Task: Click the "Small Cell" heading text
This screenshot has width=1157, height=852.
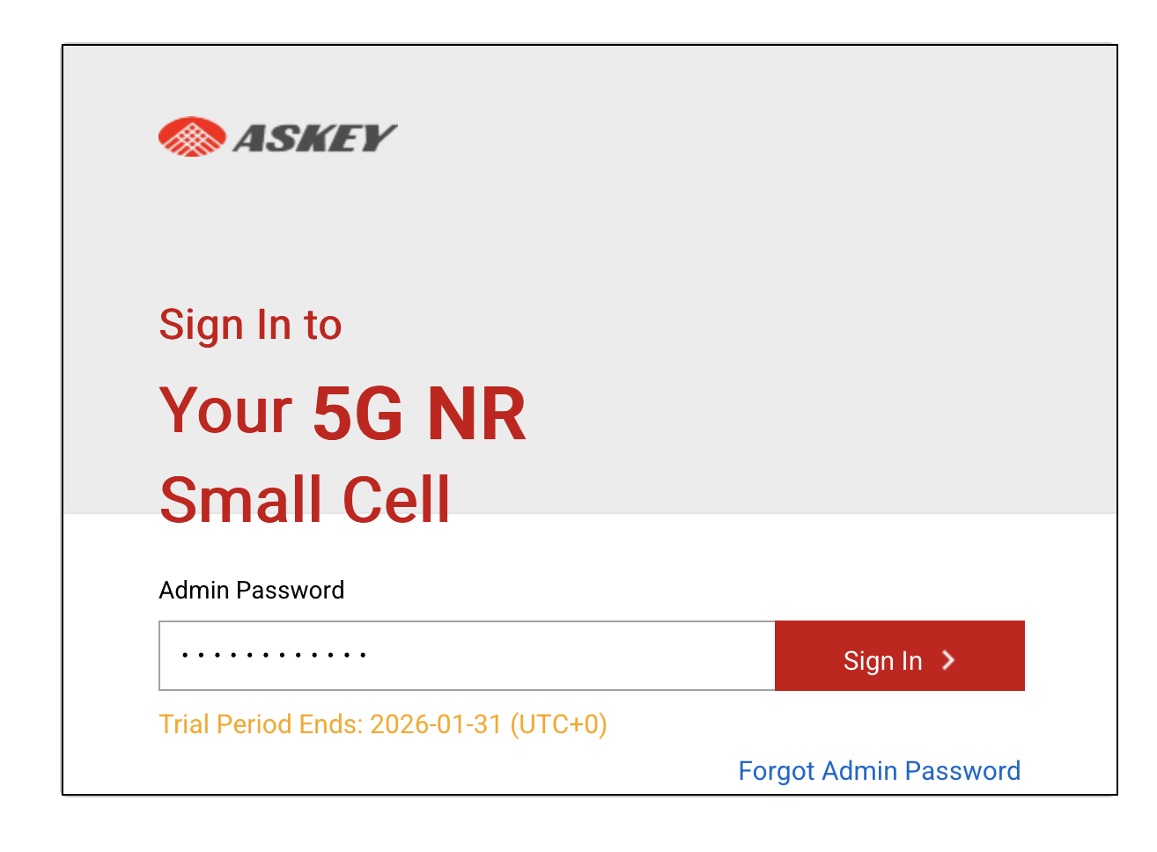Action: [305, 499]
